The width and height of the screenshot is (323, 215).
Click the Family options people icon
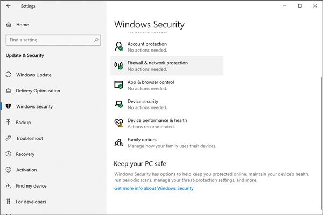coord(118,142)
